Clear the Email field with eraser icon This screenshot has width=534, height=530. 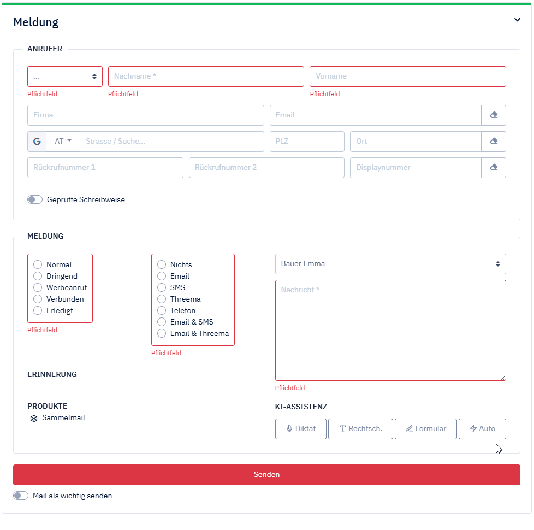(x=494, y=115)
